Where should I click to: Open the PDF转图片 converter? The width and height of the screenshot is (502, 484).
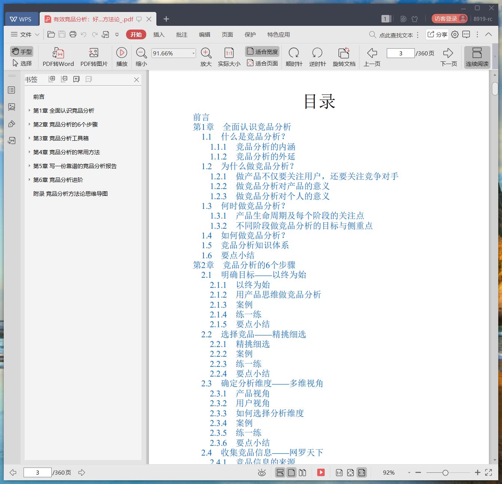(x=94, y=57)
